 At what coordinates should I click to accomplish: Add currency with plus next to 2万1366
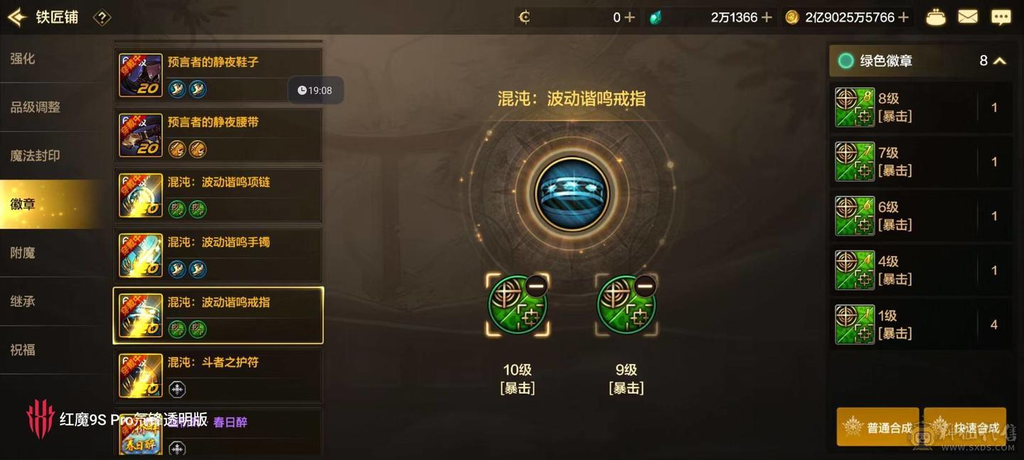point(767,17)
